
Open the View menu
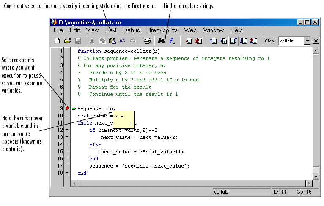pos(92,30)
